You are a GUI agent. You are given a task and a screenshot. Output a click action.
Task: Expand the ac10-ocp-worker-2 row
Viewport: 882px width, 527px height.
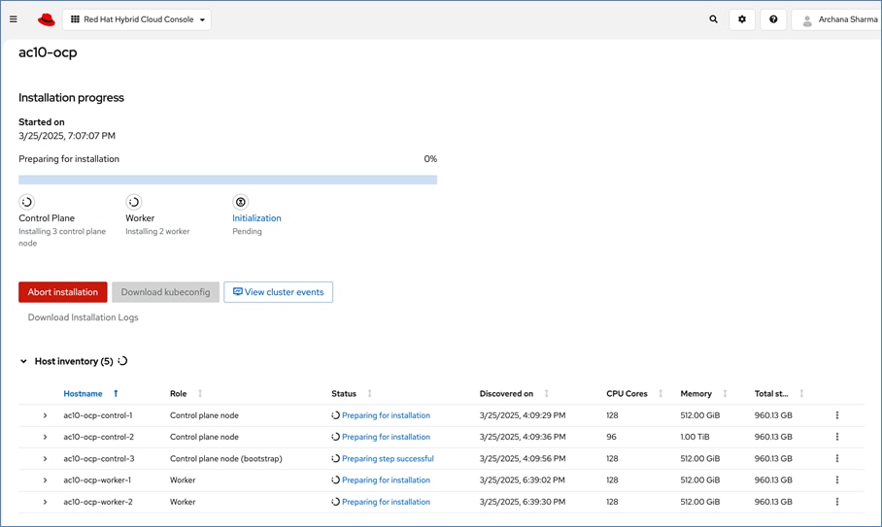pos(45,502)
